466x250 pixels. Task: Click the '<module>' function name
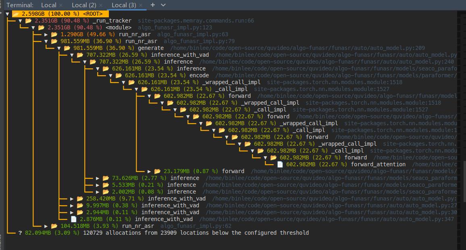coord(118,28)
